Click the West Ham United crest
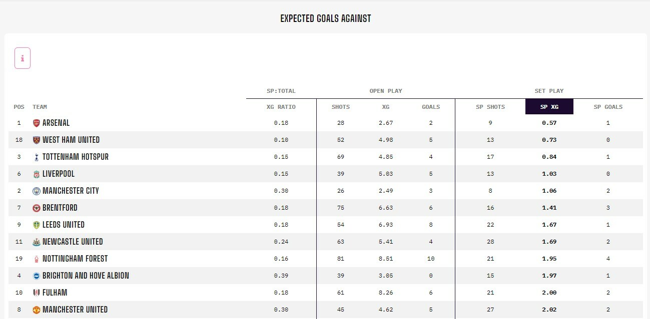This screenshot has width=650, height=319. pos(36,140)
